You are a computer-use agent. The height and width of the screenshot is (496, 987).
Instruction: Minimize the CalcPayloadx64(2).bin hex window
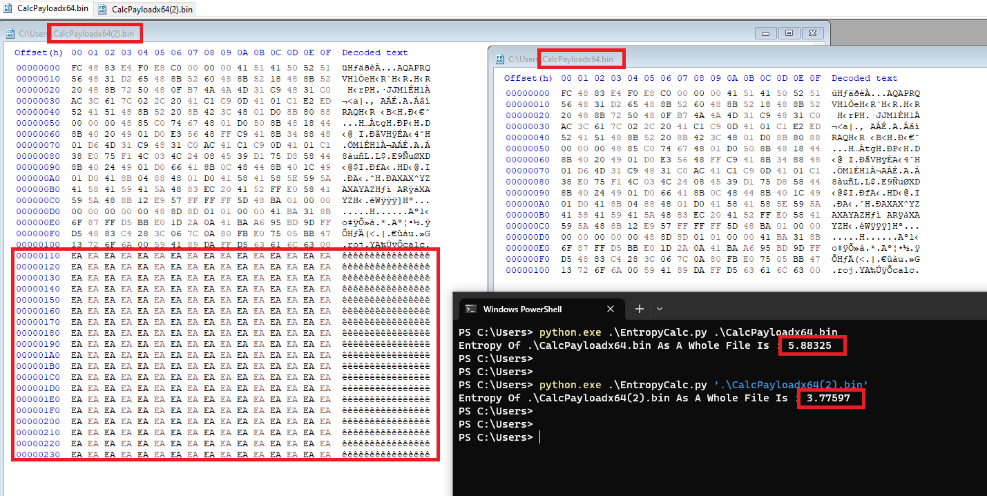(x=765, y=33)
